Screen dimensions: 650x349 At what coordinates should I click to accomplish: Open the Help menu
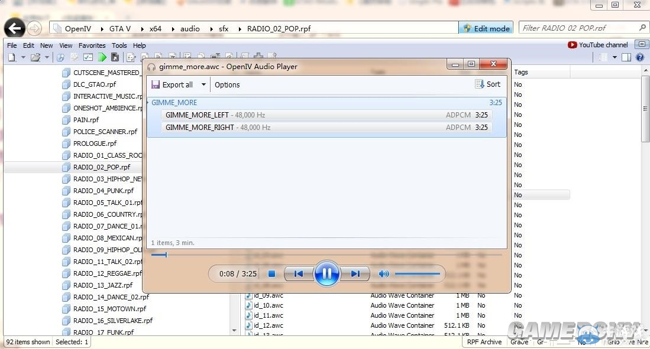[x=140, y=45]
